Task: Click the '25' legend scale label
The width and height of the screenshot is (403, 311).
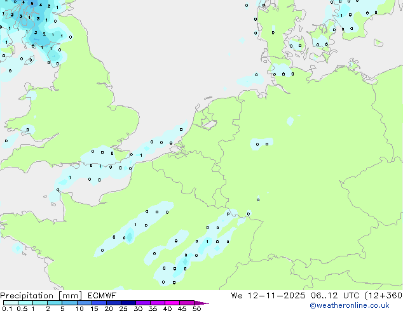Action: [x=123, y=308]
